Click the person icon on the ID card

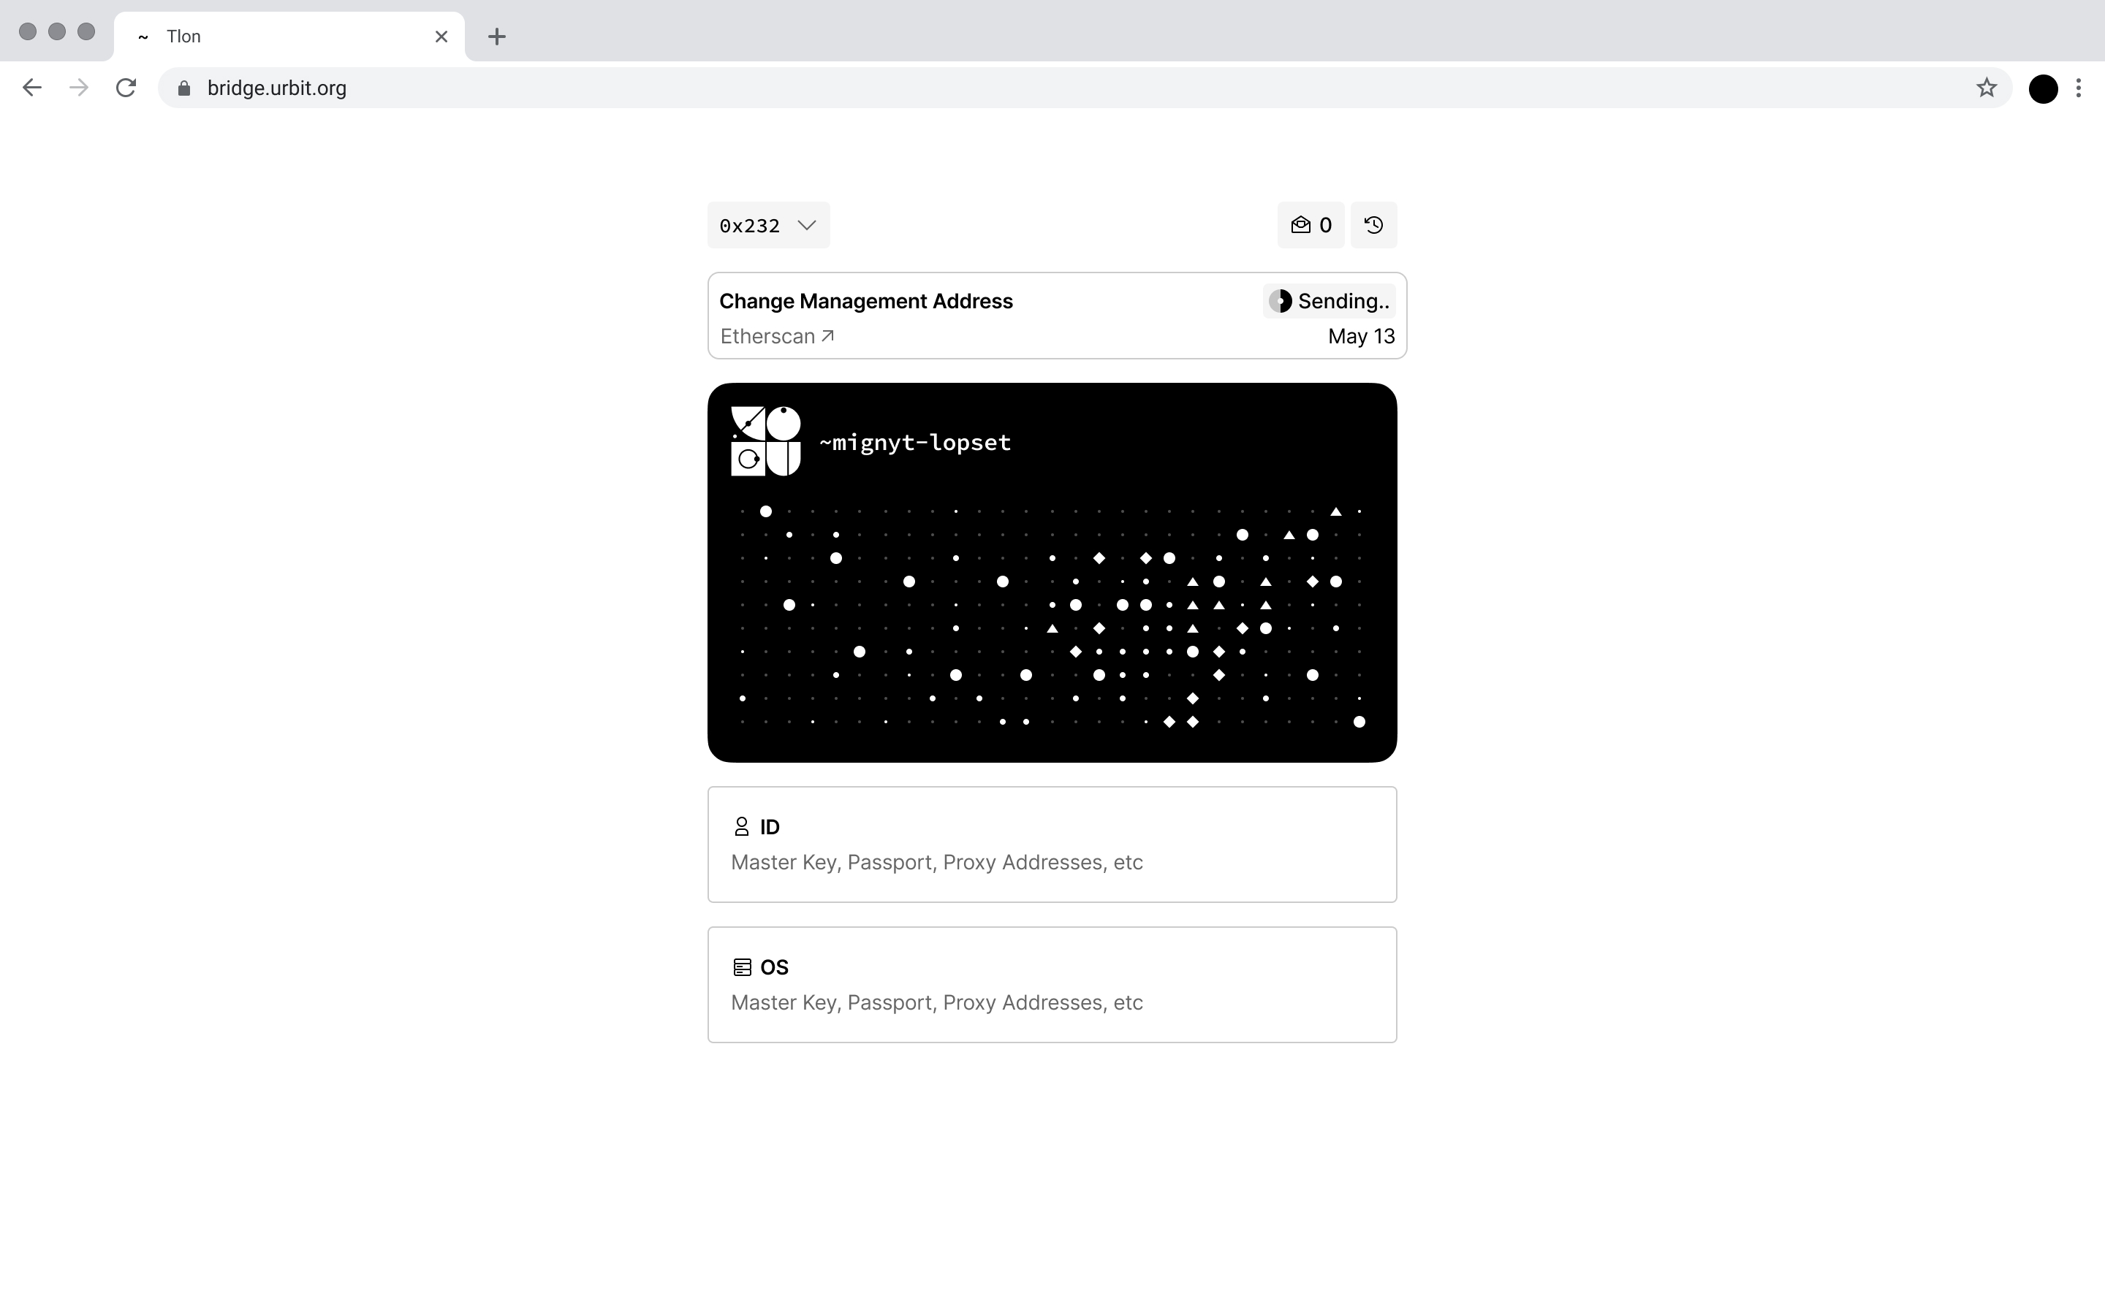pos(741,826)
